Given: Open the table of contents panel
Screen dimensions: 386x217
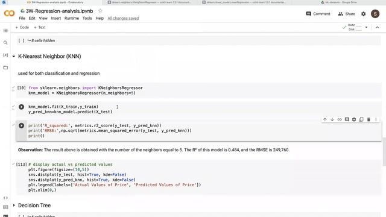Looking at the screenshot, I should [5, 31].
